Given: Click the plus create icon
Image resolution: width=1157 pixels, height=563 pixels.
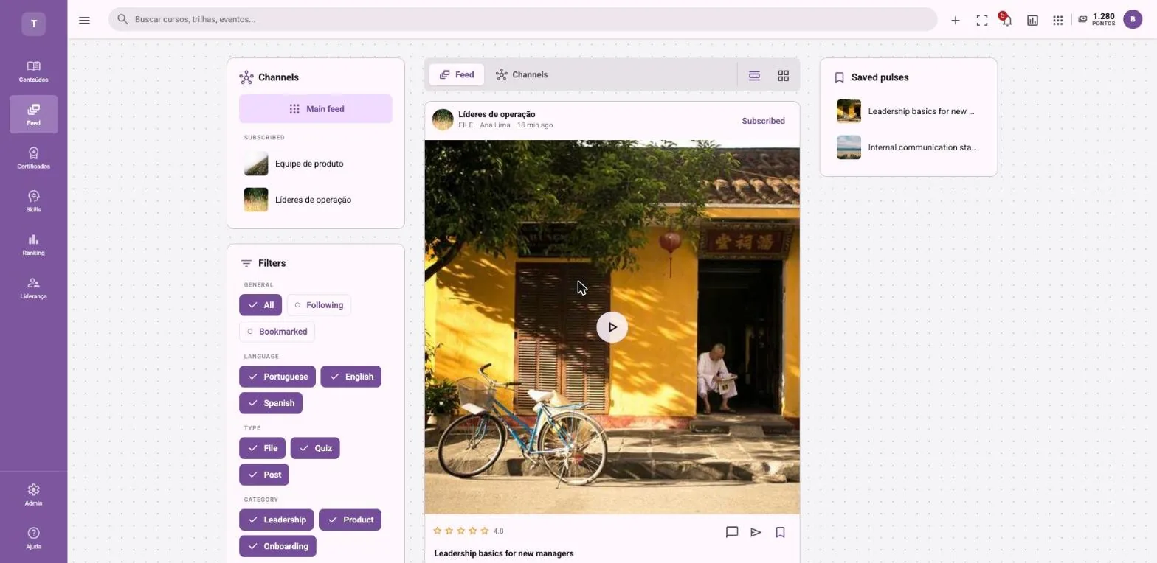Looking at the screenshot, I should click(956, 21).
